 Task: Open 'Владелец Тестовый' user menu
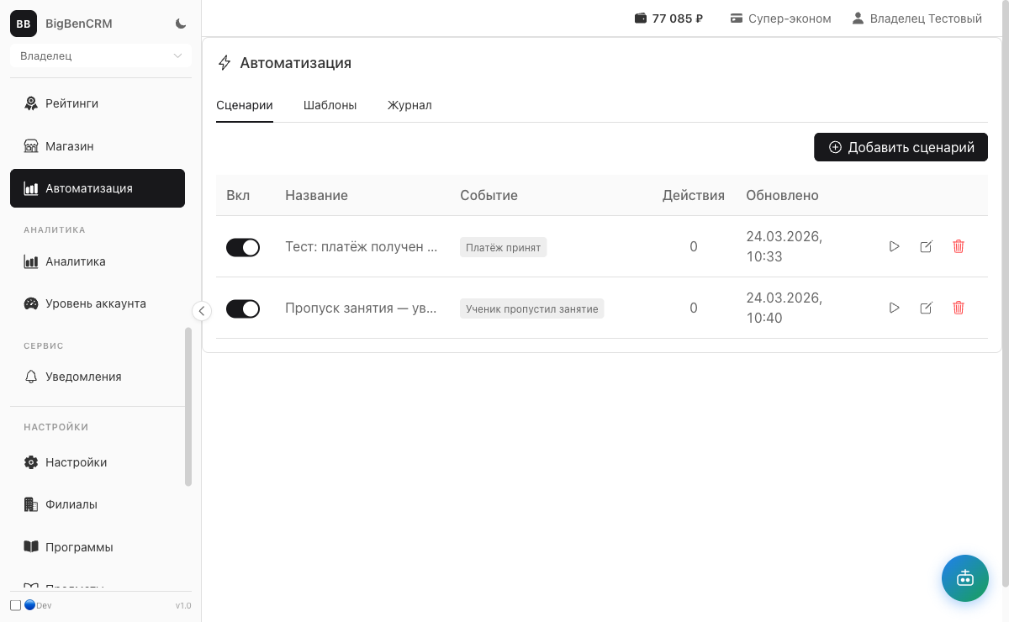click(x=917, y=18)
